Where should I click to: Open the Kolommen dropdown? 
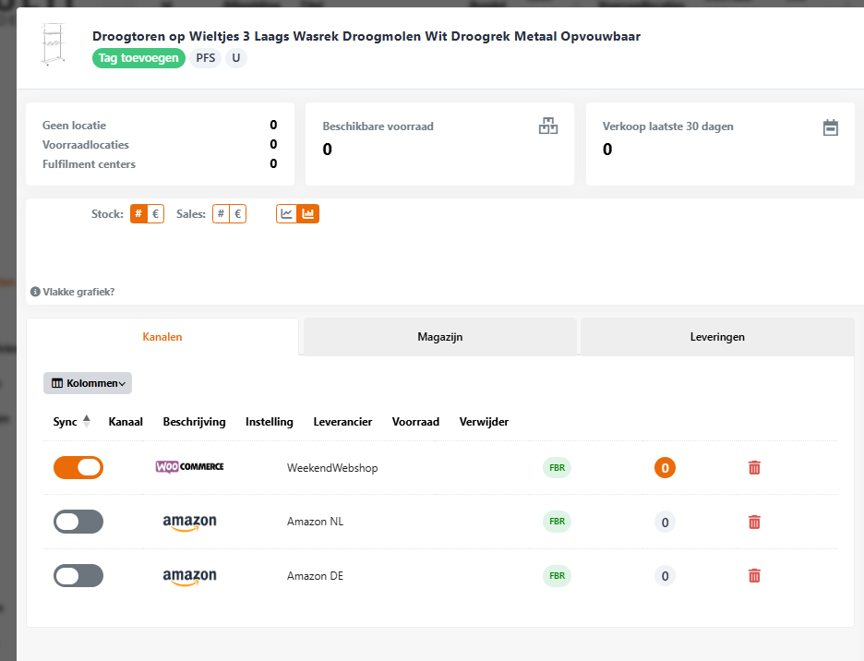point(88,383)
